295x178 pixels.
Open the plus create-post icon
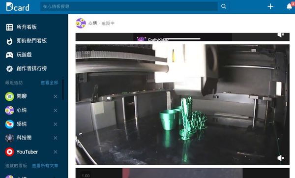click(x=270, y=6)
